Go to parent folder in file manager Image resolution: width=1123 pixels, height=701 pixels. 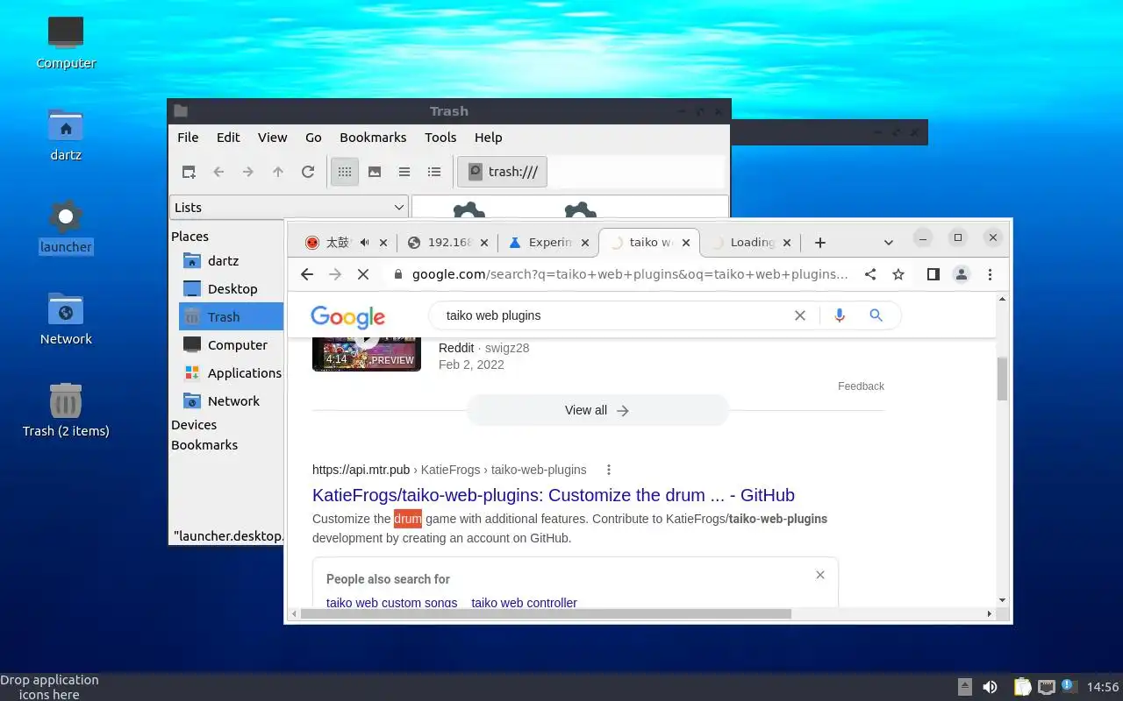(x=278, y=172)
